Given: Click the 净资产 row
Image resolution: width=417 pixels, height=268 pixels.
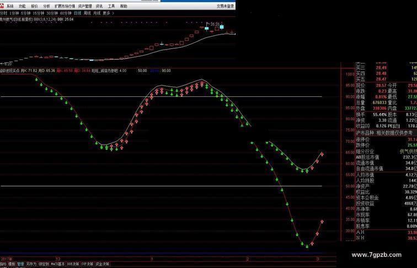Looking at the screenshot, I should [x=387, y=186].
